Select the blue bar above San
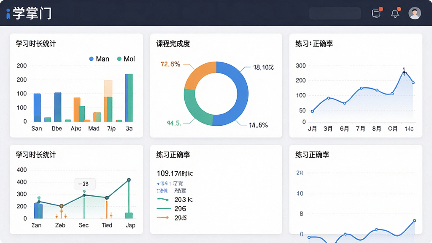 (37, 108)
